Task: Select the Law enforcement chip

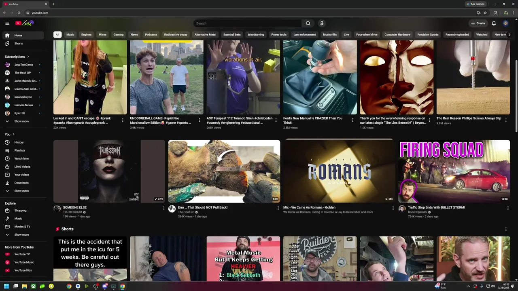Action: 305,34
